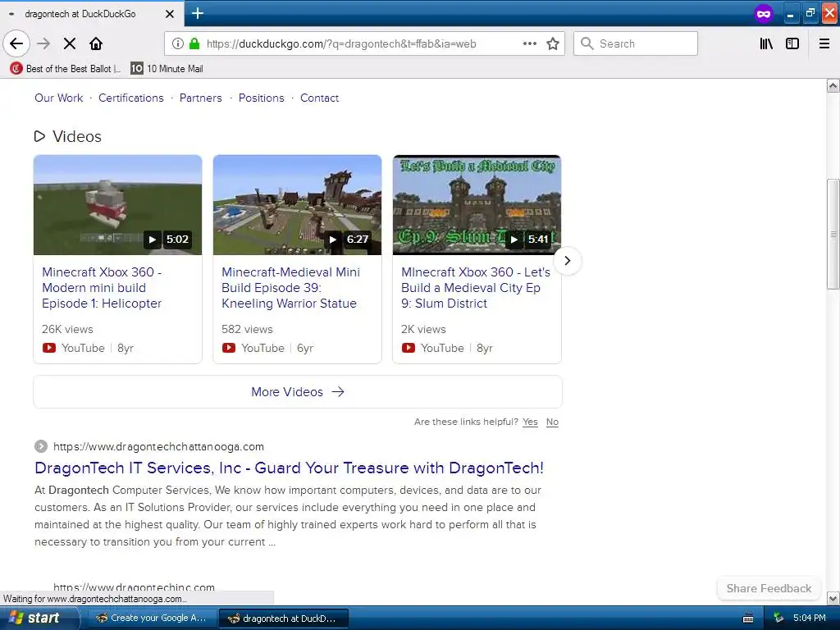Click the private browsing mask icon
The image size is (840, 630).
764,13
